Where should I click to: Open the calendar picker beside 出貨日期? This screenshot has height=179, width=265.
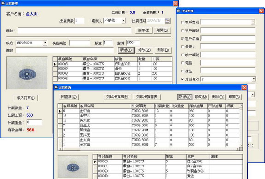coord(167,21)
